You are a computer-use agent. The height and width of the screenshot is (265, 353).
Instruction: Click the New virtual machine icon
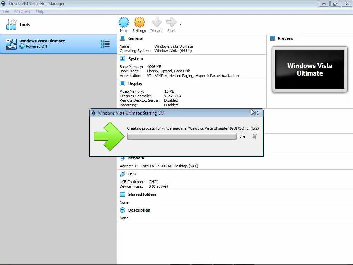(x=124, y=22)
